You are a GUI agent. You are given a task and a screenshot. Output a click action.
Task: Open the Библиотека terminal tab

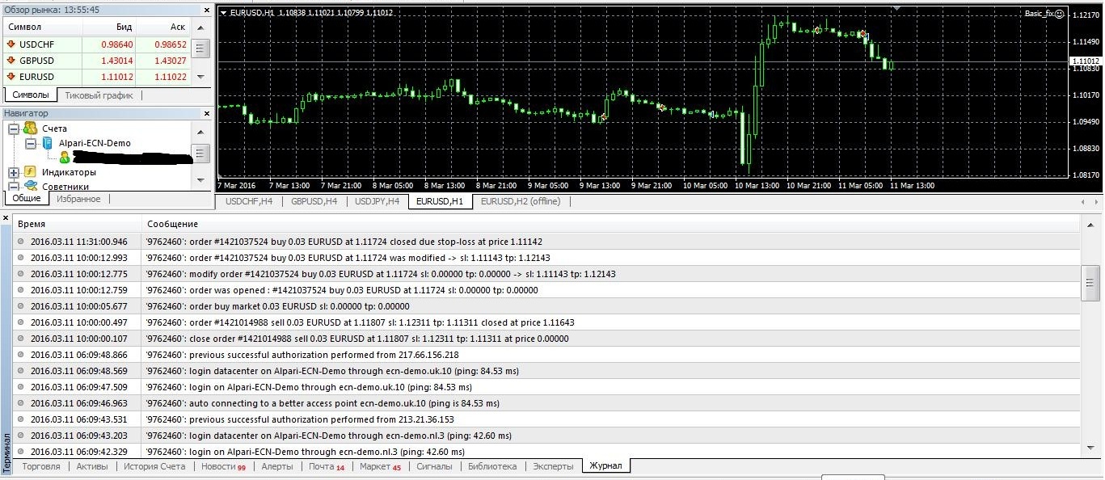(491, 466)
